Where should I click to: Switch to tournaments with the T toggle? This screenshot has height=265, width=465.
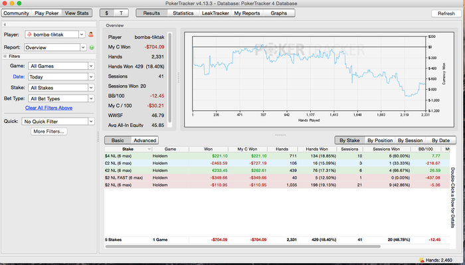point(121,13)
